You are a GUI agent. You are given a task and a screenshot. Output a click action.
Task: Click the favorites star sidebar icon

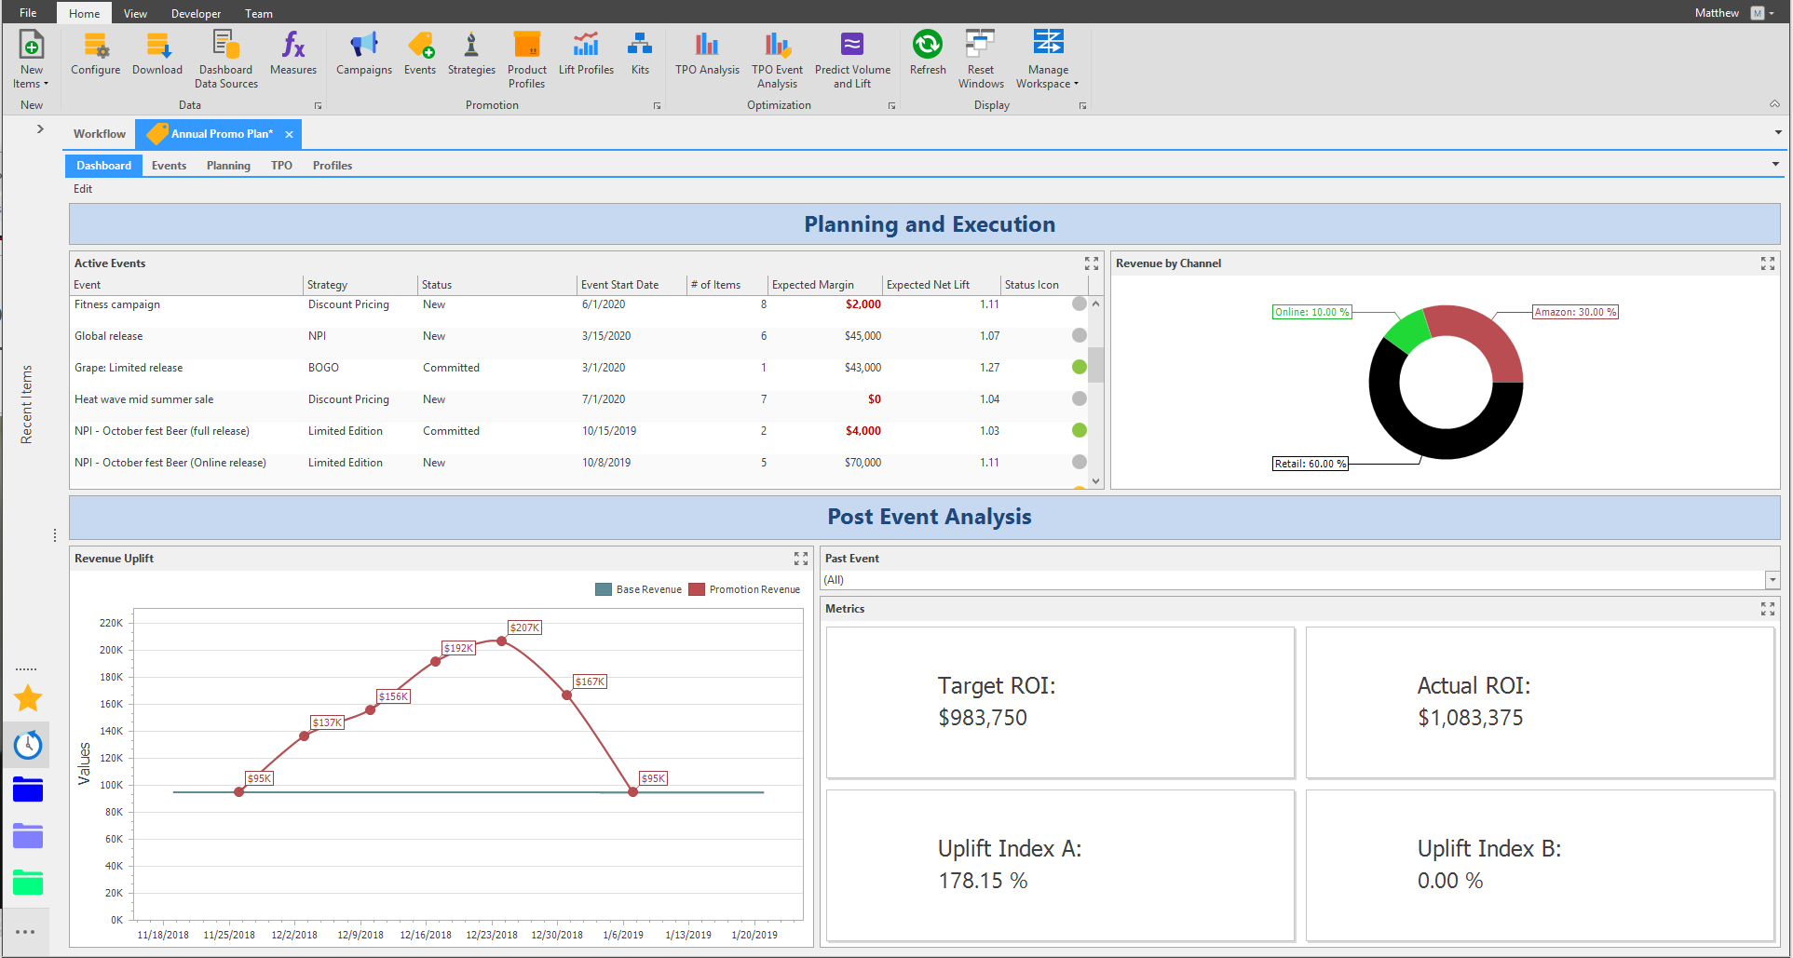(28, 698)
